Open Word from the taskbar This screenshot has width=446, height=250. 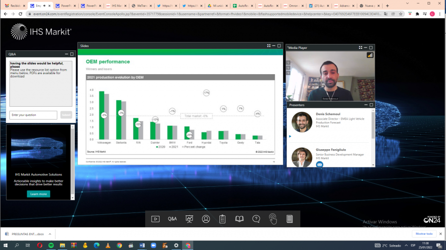142,246
